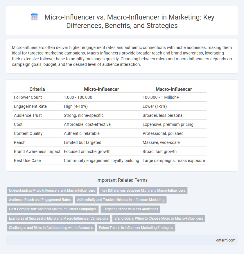244x254 pixels.
Task: Select 'Future Trends in Influencer Marketing Strategies' tag
Action: [136, 228]
